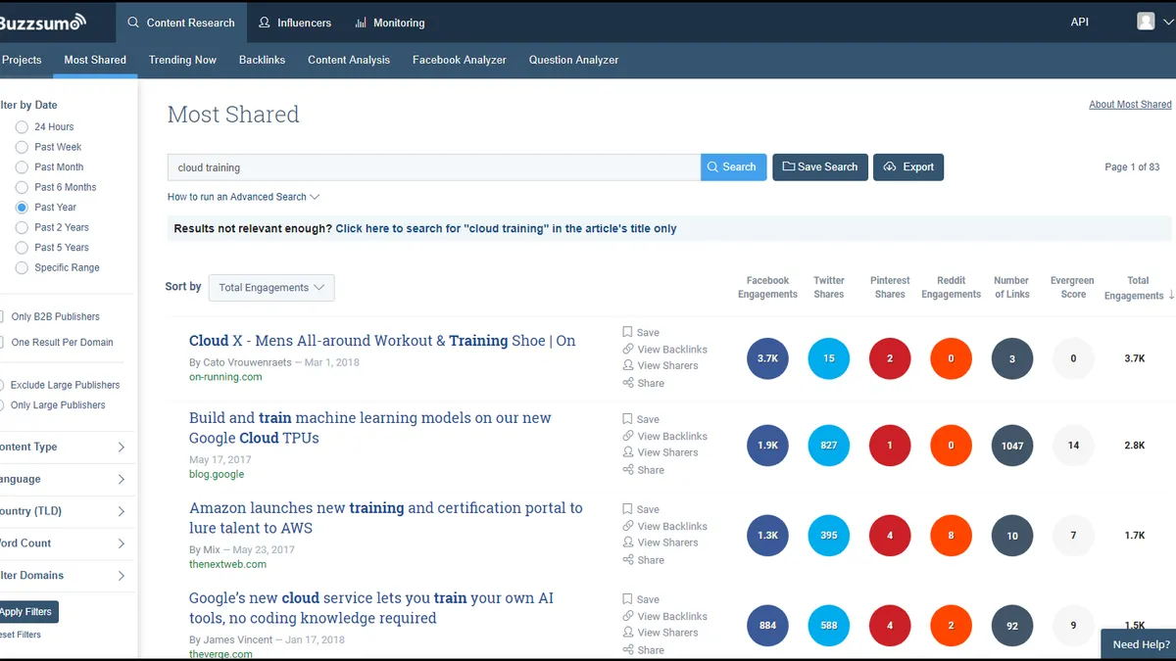Click Evergreen Score 14 circle
The image size is (1176, 661).
(1073, 446)
